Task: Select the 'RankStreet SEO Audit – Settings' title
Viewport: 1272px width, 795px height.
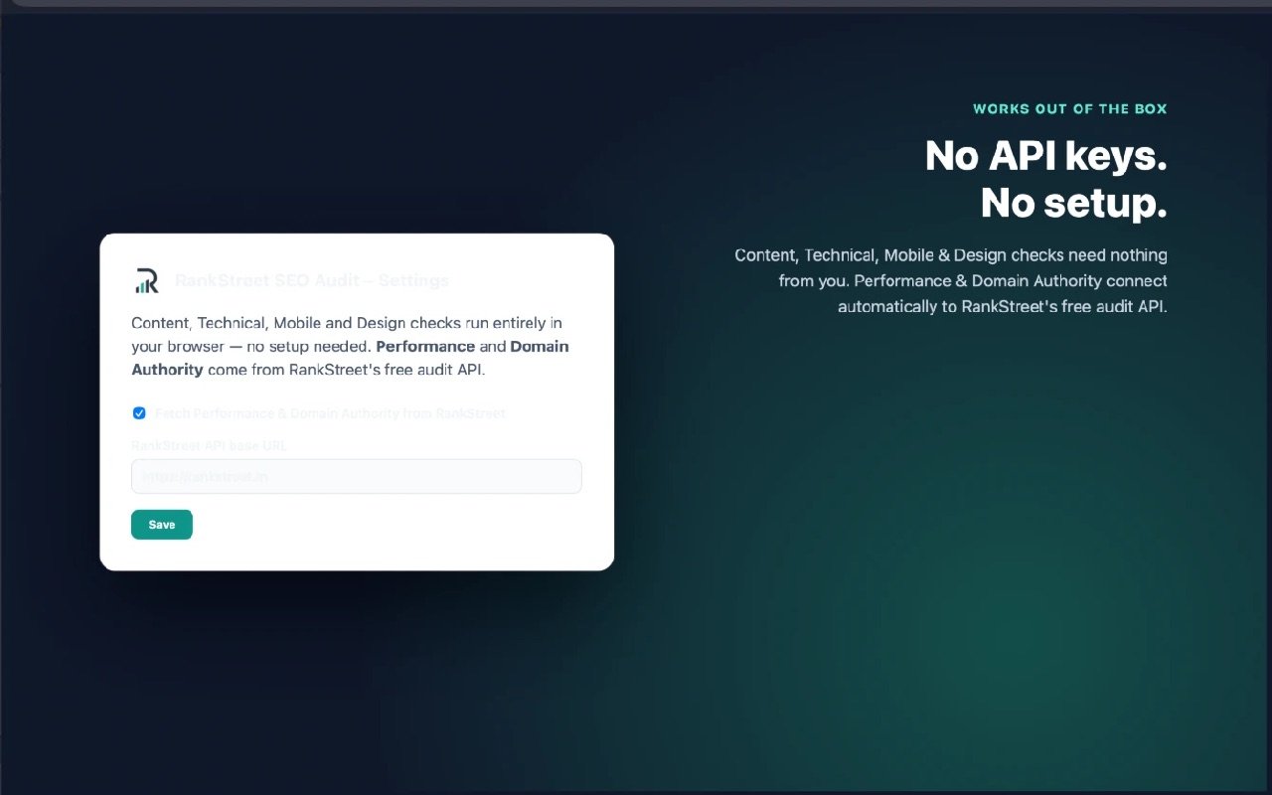Action: coord(312,281)
